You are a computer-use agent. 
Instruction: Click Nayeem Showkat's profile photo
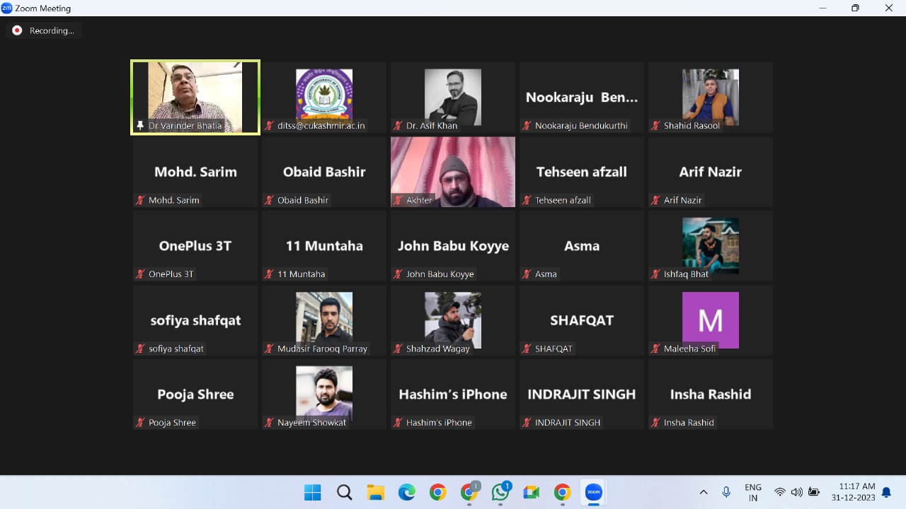[x=324, y=394]
